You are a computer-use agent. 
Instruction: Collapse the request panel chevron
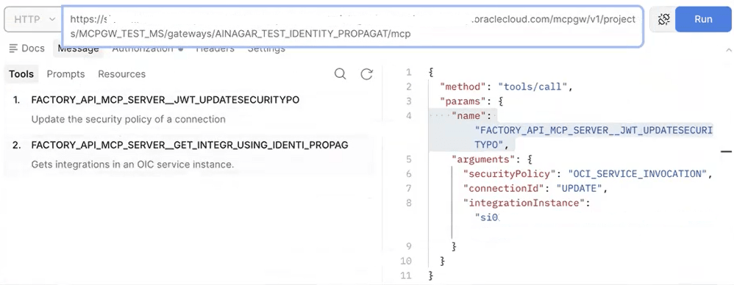728,49
